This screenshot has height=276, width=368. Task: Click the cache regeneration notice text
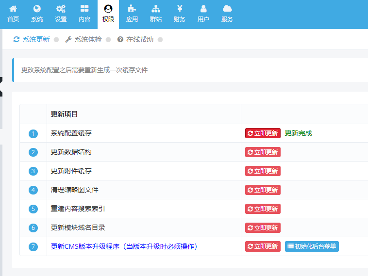pyautogui.click(x=84, y=70)
